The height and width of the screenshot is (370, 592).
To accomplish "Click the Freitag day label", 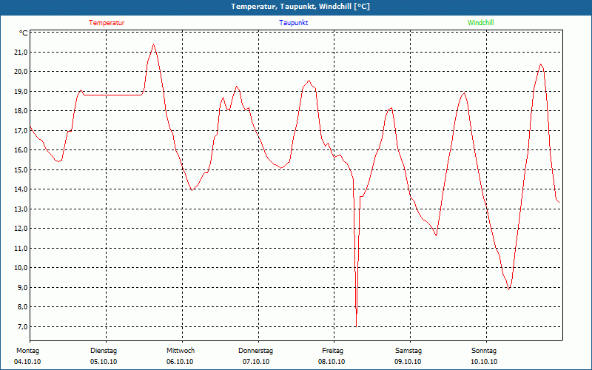I will click(x=332, y=351).
